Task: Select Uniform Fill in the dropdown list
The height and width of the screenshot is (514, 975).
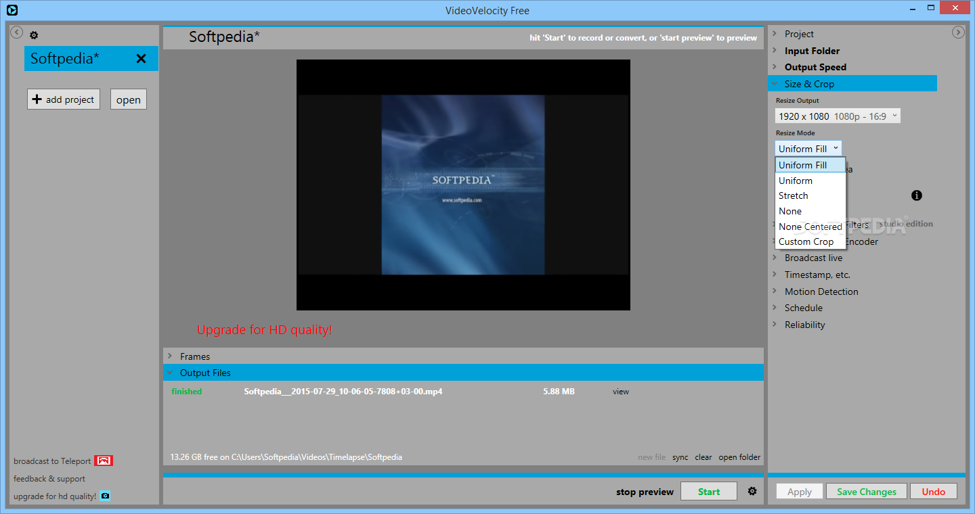Action: 810,165
